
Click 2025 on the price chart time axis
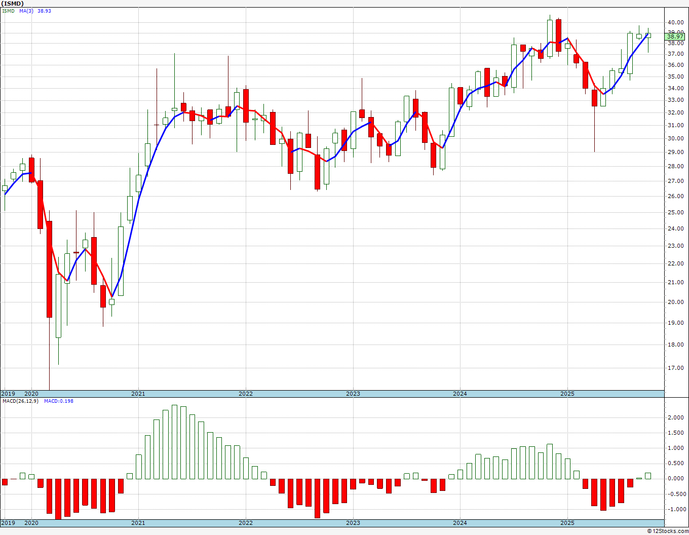[x=567, y=394]
